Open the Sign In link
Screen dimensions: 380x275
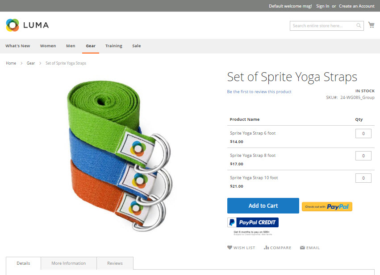point(322,6)
